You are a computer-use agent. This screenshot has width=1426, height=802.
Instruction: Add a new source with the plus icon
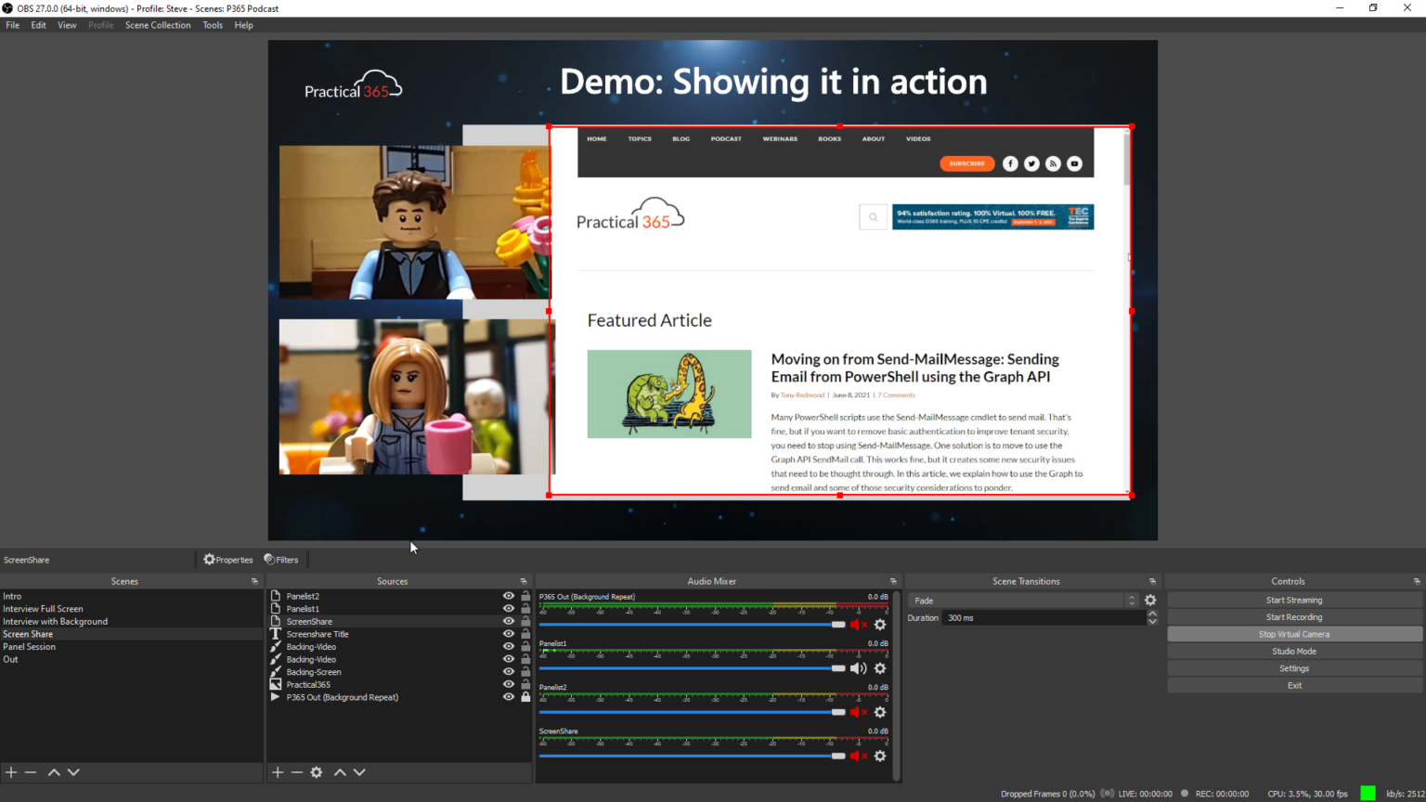pos(277,771)
